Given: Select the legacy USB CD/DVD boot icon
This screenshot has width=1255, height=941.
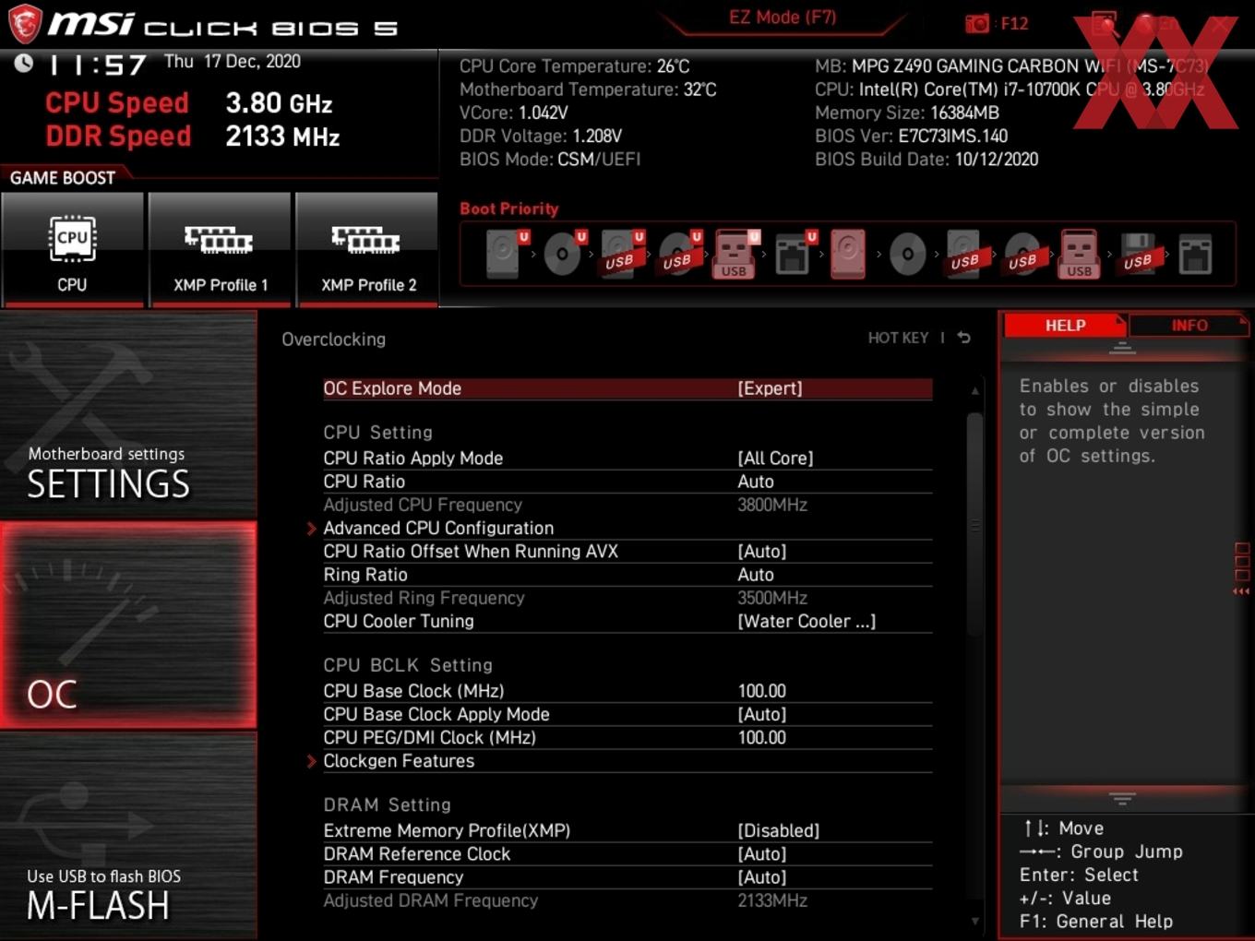Looking at the screenshot, I should click(1022, 254).
